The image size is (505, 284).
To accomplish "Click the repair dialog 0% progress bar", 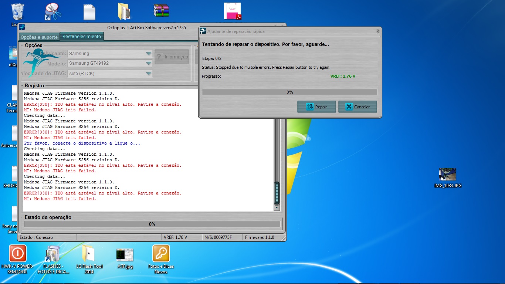I will pyautogui.click(x=290, y=92).
